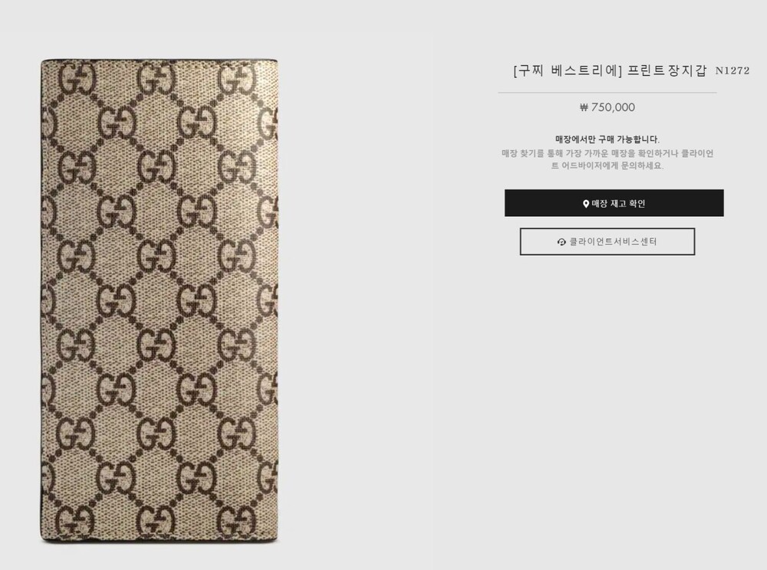Click the 매장 찾기 text in description
The image size is (767, 570).
[516, 153]
